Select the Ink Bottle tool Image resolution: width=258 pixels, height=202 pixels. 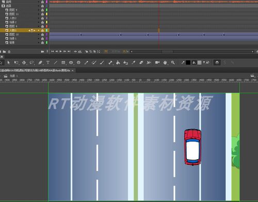tap(126, 63)
